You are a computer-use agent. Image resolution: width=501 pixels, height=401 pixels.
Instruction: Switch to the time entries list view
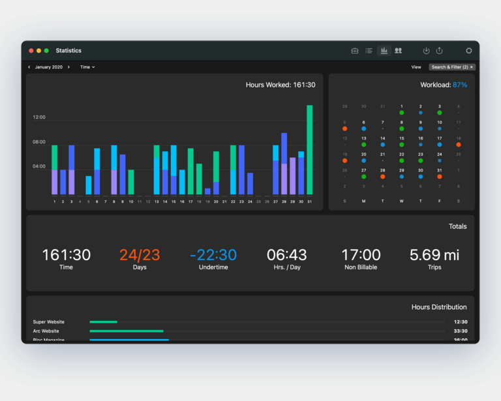point(369,51)
